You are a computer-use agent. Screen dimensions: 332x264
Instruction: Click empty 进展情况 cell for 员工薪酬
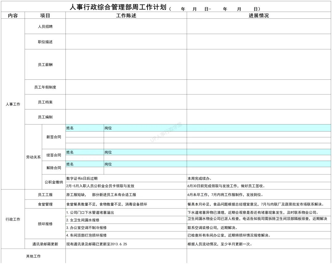coord(259,65)
